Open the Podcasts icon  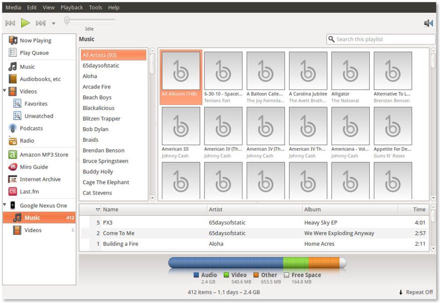point(12,128)
